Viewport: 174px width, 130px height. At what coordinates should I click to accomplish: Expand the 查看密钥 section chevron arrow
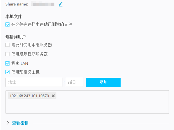point(8,123)
